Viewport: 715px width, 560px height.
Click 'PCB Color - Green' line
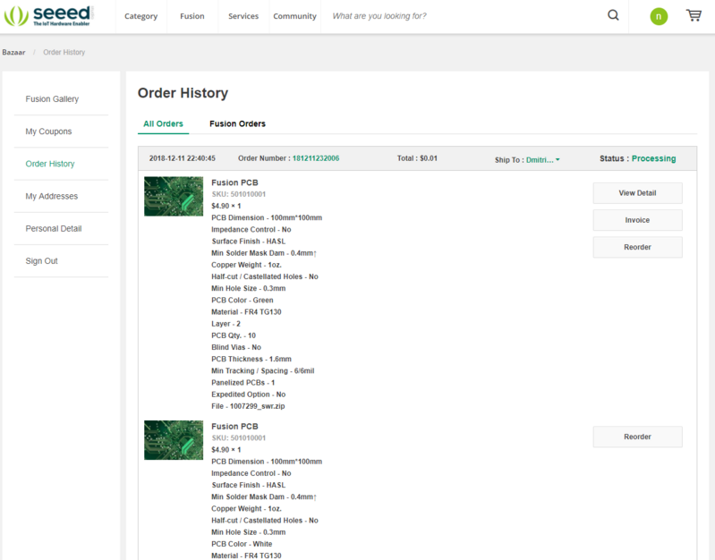pyautogui.click(x=243, y=300)
